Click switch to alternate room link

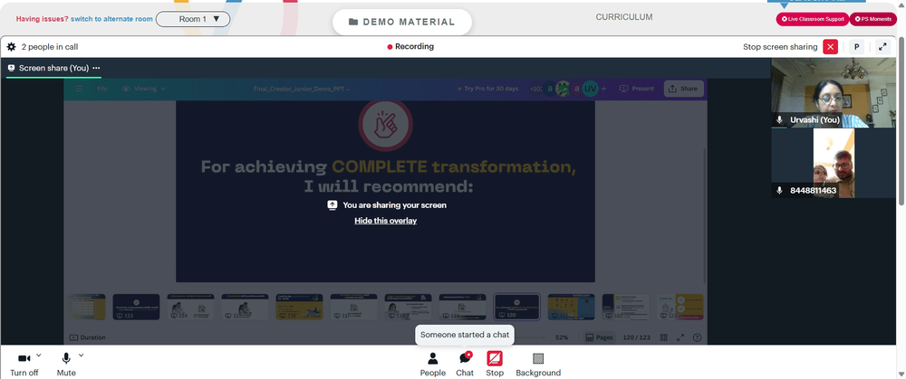111,19
